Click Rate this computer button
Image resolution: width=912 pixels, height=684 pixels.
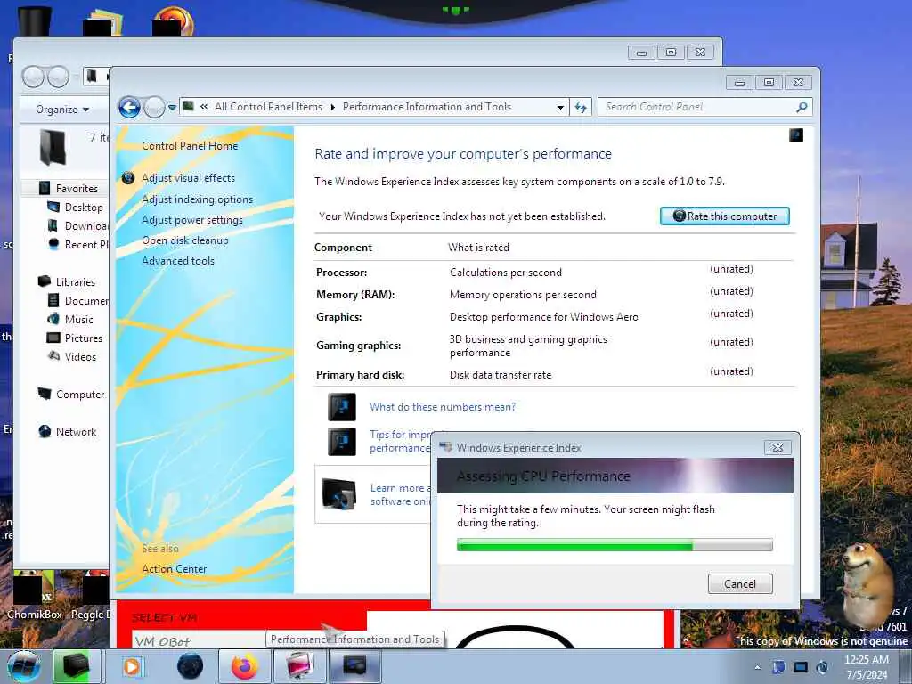point(725,216)
